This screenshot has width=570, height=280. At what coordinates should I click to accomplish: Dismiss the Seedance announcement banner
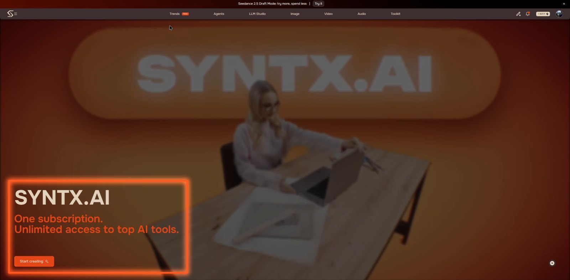tap(564, 4)
